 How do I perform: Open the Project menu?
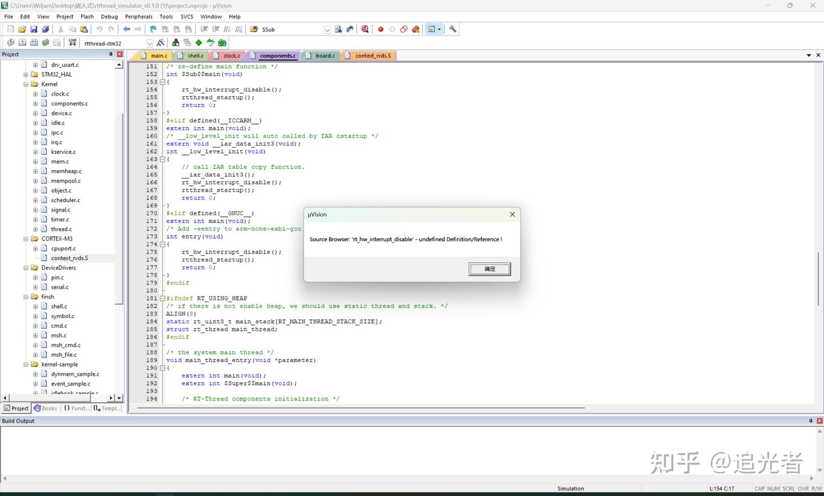click(x=65, y=17)
